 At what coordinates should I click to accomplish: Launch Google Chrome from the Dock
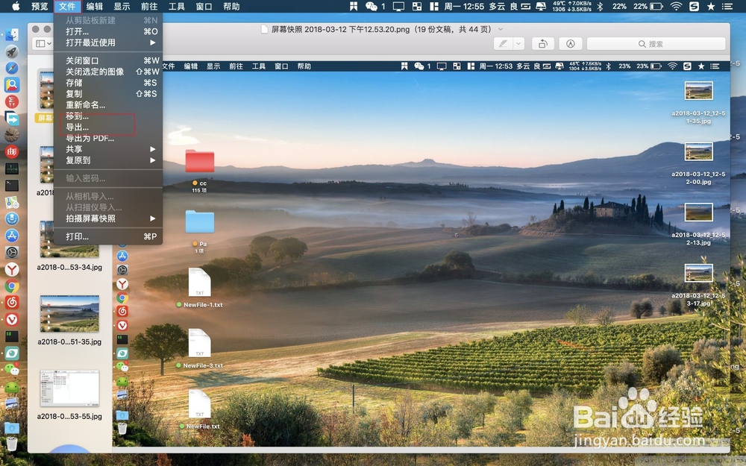click(x=12, y=286)
